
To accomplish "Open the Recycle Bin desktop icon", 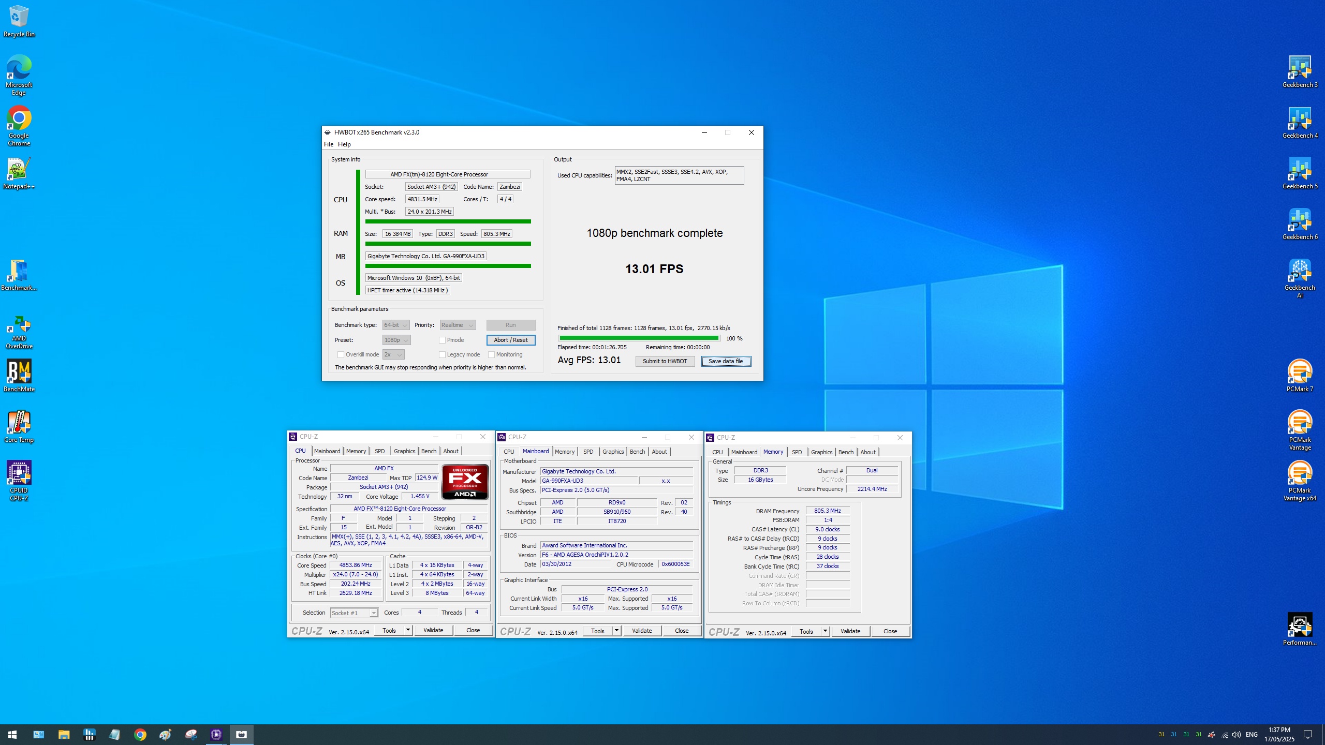I will (19, 22).
